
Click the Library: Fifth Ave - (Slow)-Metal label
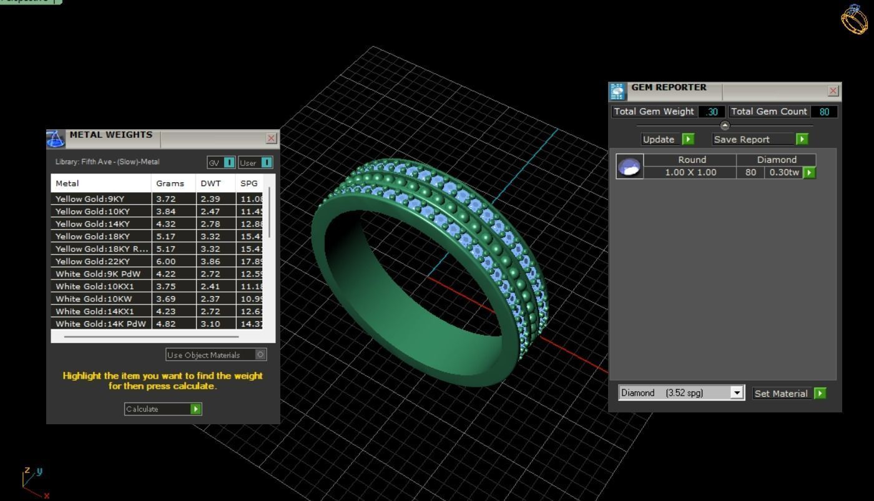point(107,162)
